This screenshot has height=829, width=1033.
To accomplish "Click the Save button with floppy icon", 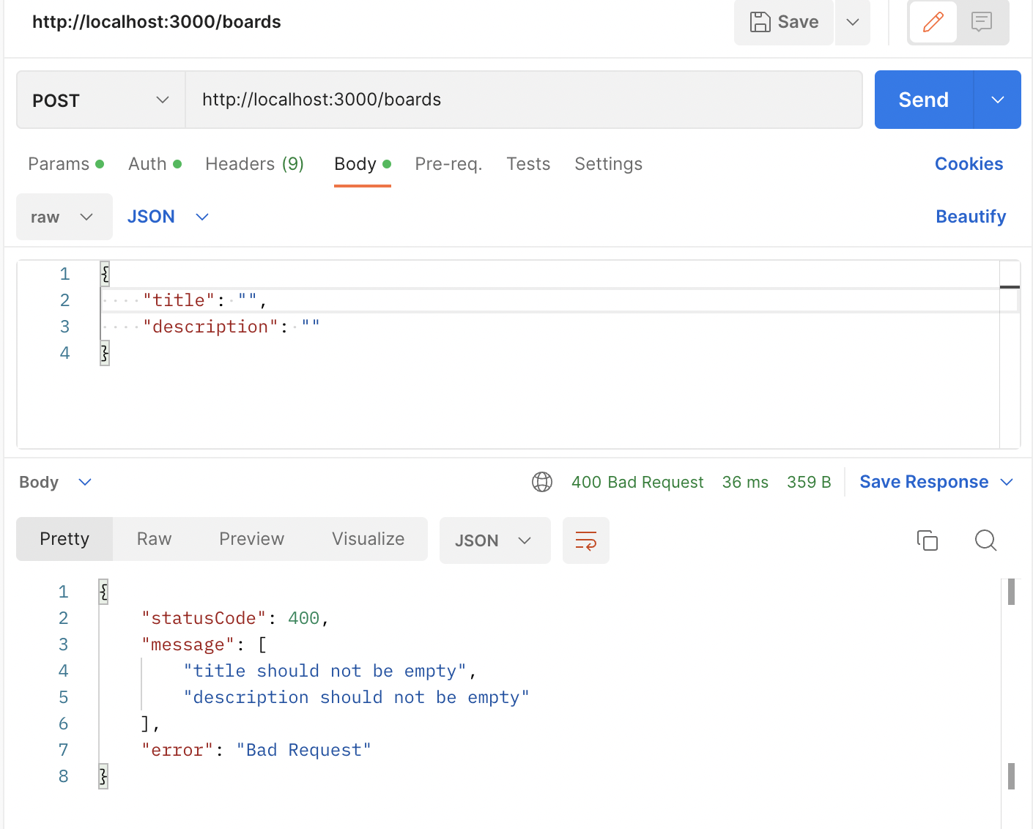I will click(x=784, y=22).
